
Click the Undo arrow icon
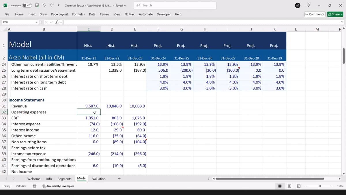click(x=44, y=5)
